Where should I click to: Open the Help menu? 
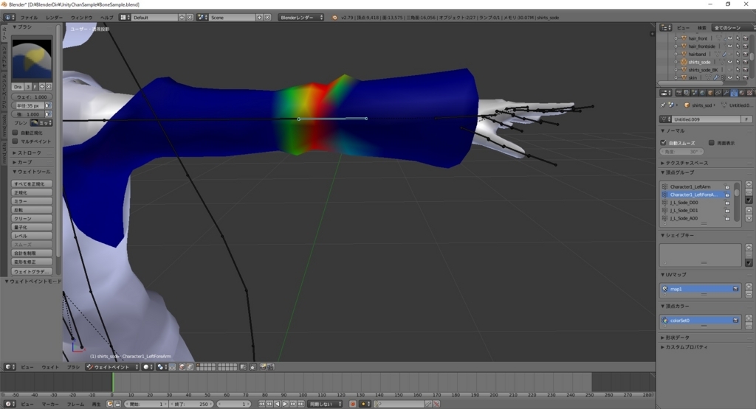tap(106, 18)
